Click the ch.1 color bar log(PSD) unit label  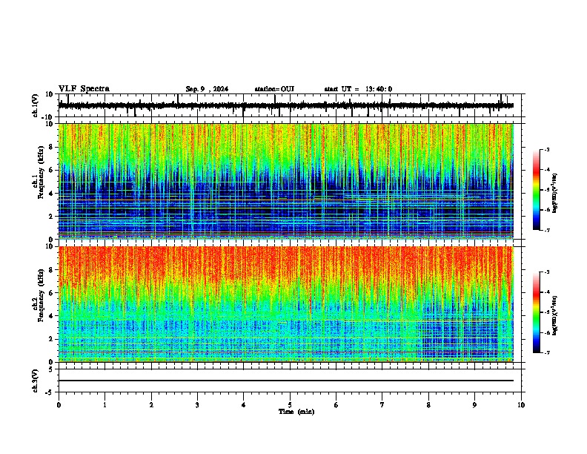(555, 193)
